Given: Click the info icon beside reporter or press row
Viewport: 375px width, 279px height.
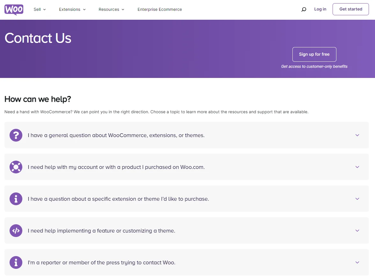Looking at the screenshot, I should click(x=16, y=262).
